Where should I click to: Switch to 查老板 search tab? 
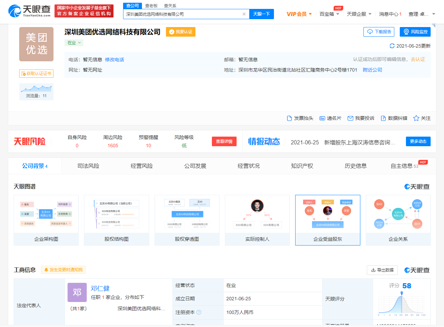151,6
